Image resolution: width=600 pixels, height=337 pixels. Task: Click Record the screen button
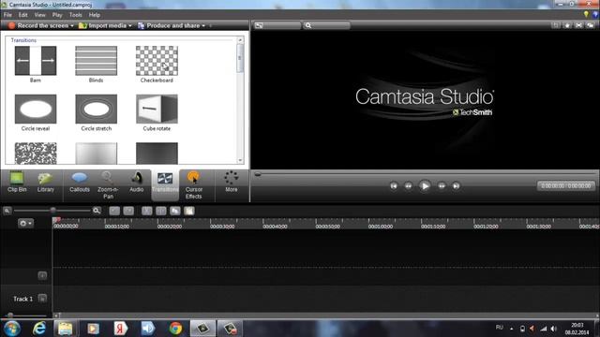38,25
